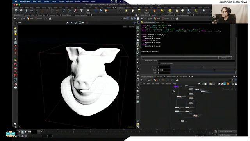Open the Persp viewport camera menu
Viewport: 250px width, 141px height.
(125, 27)
